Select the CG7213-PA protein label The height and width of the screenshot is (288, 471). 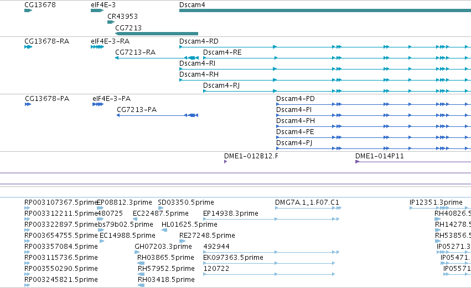pyautogui.click(x=137, y=110)
